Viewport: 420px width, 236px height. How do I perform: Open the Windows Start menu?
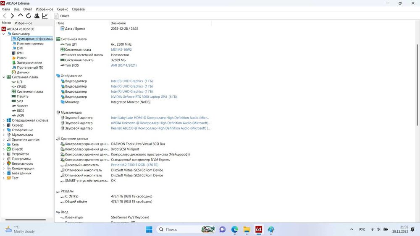[149, 230]
